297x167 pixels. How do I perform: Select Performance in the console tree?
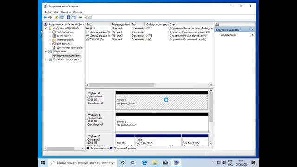[x=64, y=44]
